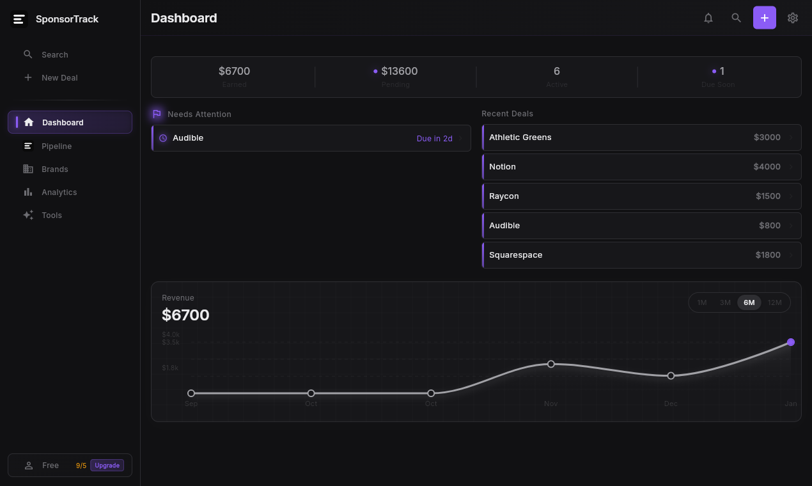
Task: Enable the 1M revenue view
Action: pyautogui.click(x=702, y=302)
